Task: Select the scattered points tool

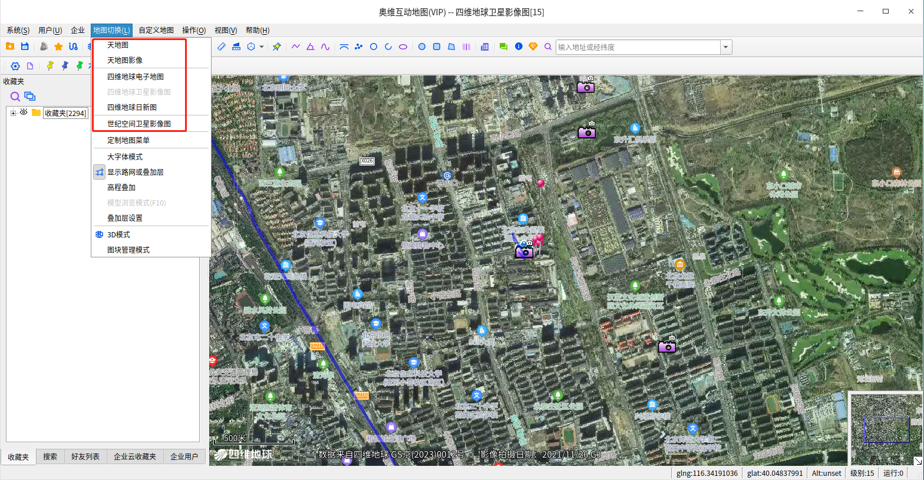Action: 358,47
